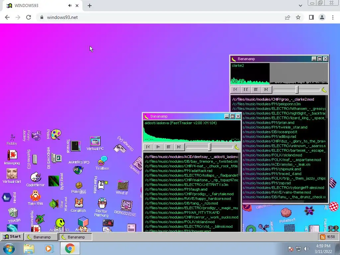Pause playback in the clarke2 Bananamp
Screen dimensions: 340x255
pos(246,89)
